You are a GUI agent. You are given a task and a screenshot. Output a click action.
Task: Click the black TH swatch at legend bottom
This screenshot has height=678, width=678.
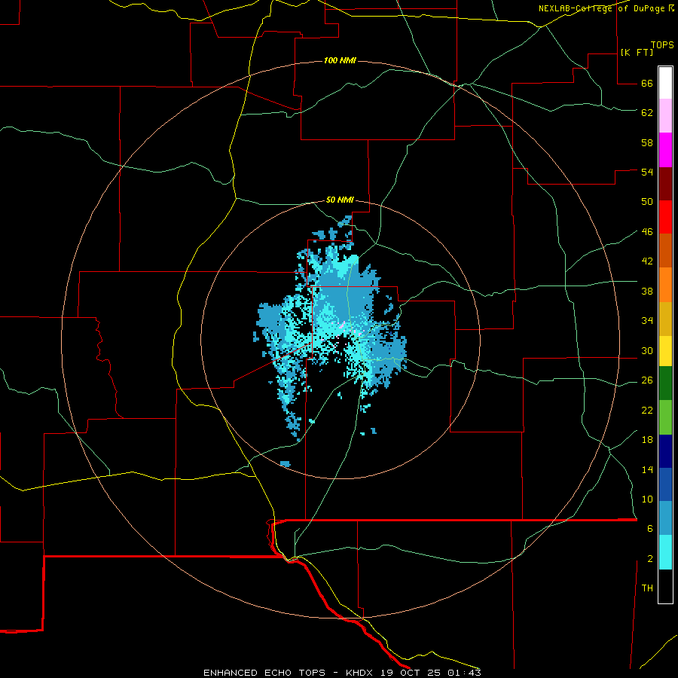coord(665,586)
